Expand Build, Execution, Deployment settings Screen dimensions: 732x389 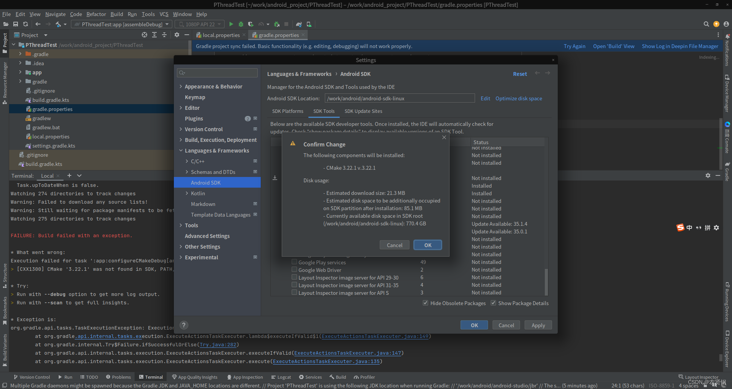point(181,140)
